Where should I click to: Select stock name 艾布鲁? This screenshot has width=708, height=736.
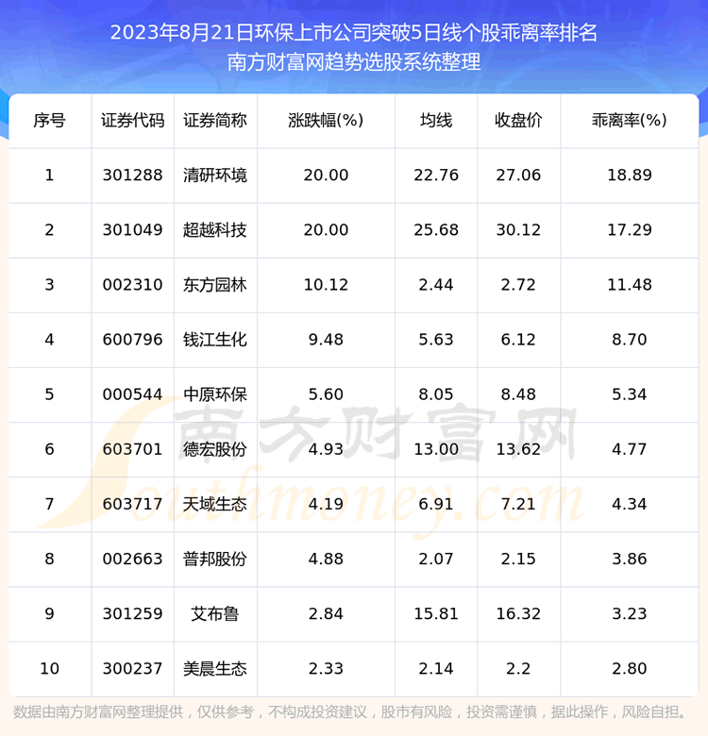215,614
